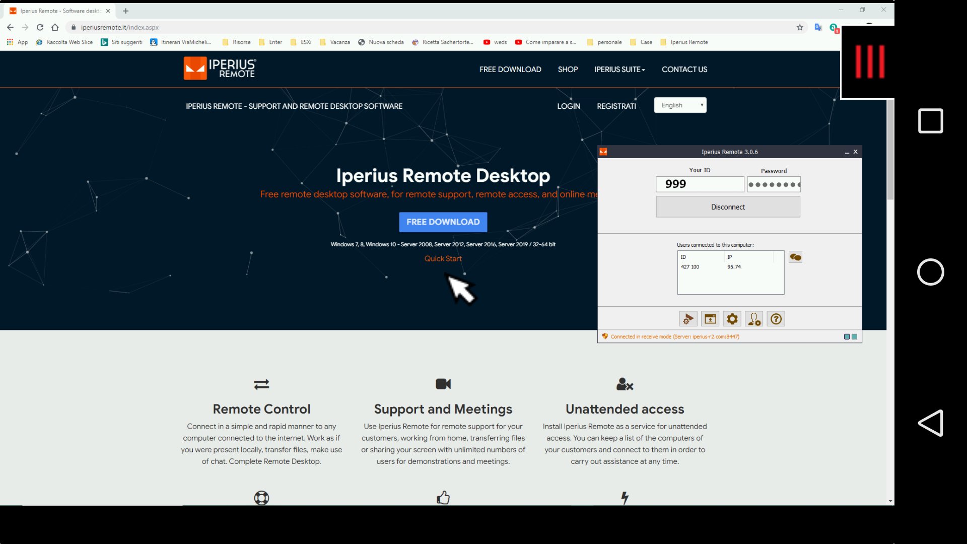Switch to the Iperius Remote browser tab

click(55, 10)
